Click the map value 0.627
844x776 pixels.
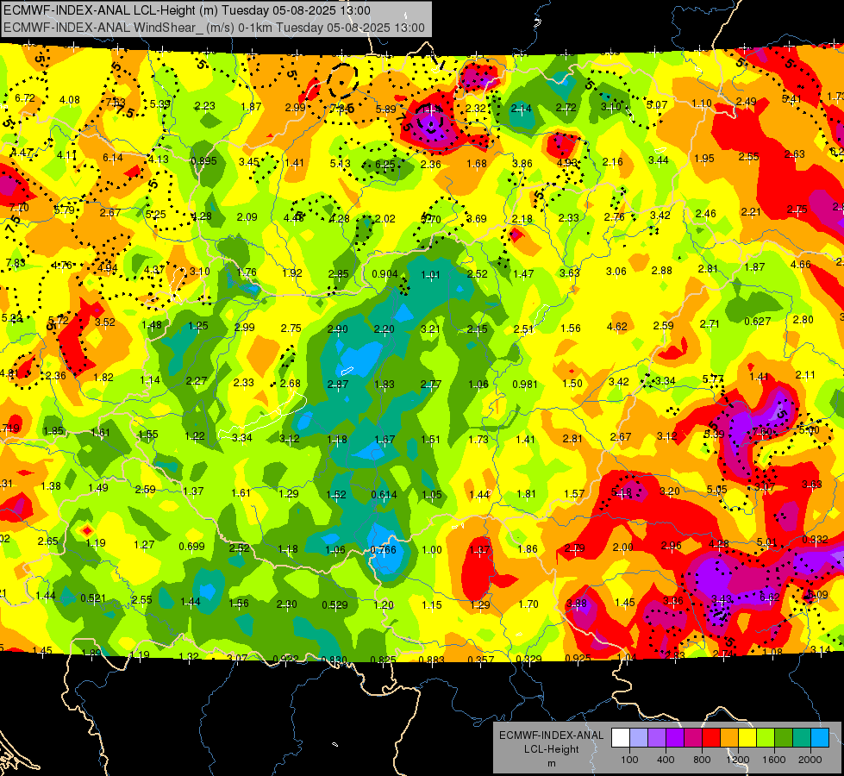coord(757,322)
